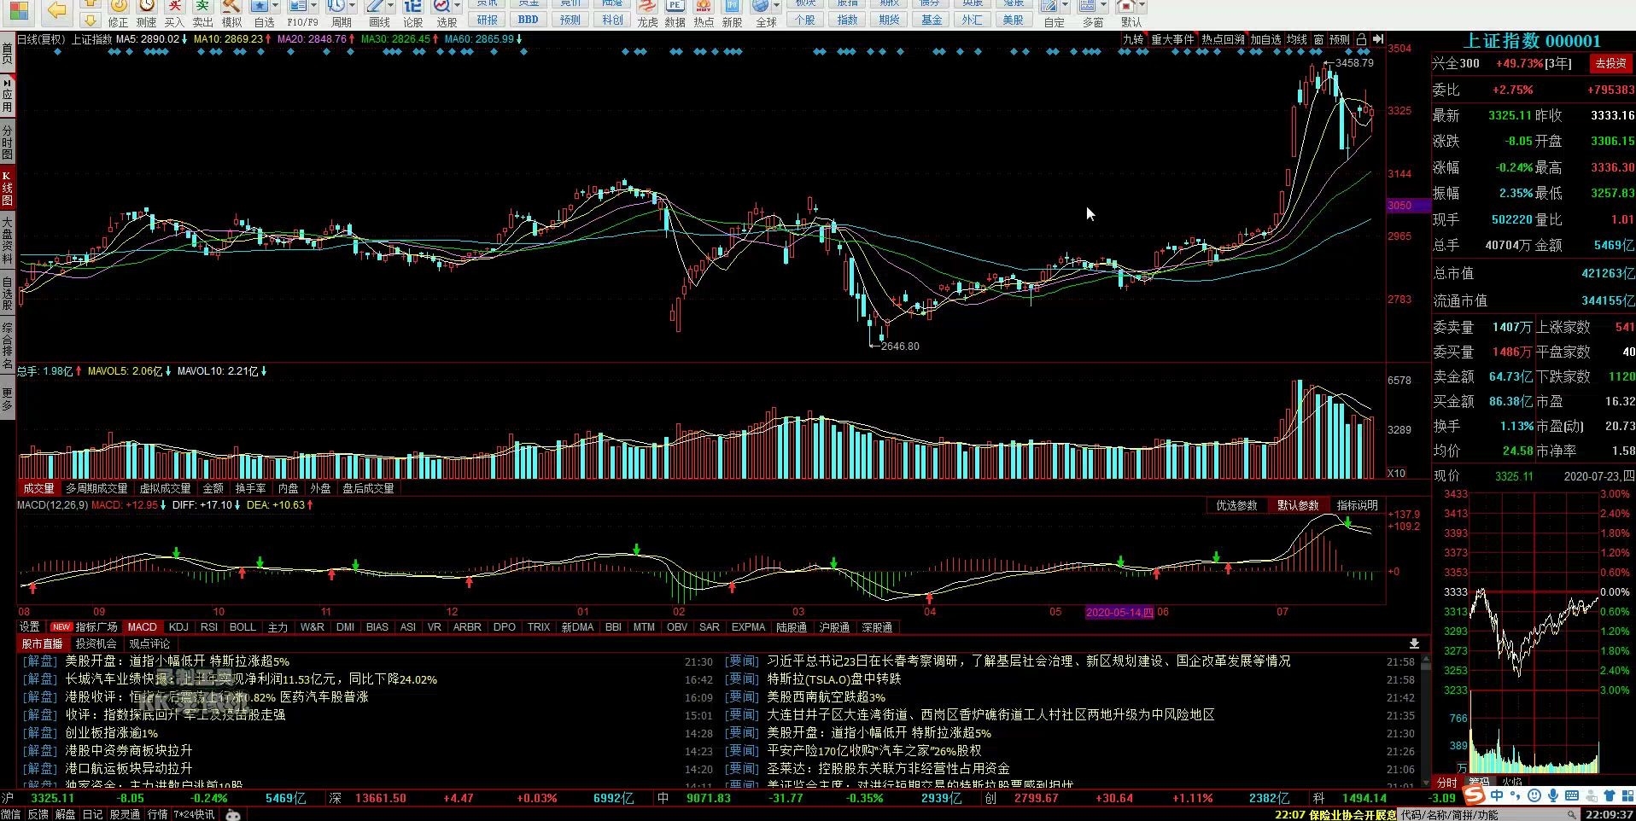The width and height of the screenshot is (1636, 821).
Task: Select the KDJ indicator tab
Action: pyautogui.click(x=178, y=626)
